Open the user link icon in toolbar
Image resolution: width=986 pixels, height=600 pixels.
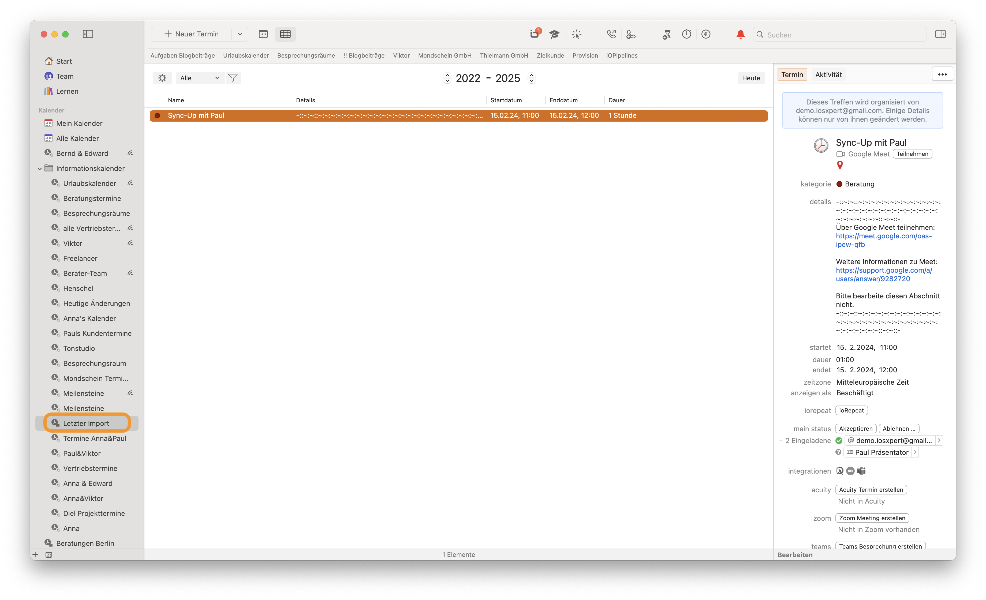(631, 34)
